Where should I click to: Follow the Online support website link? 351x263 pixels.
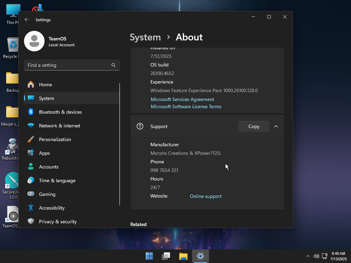click(206, 196)
